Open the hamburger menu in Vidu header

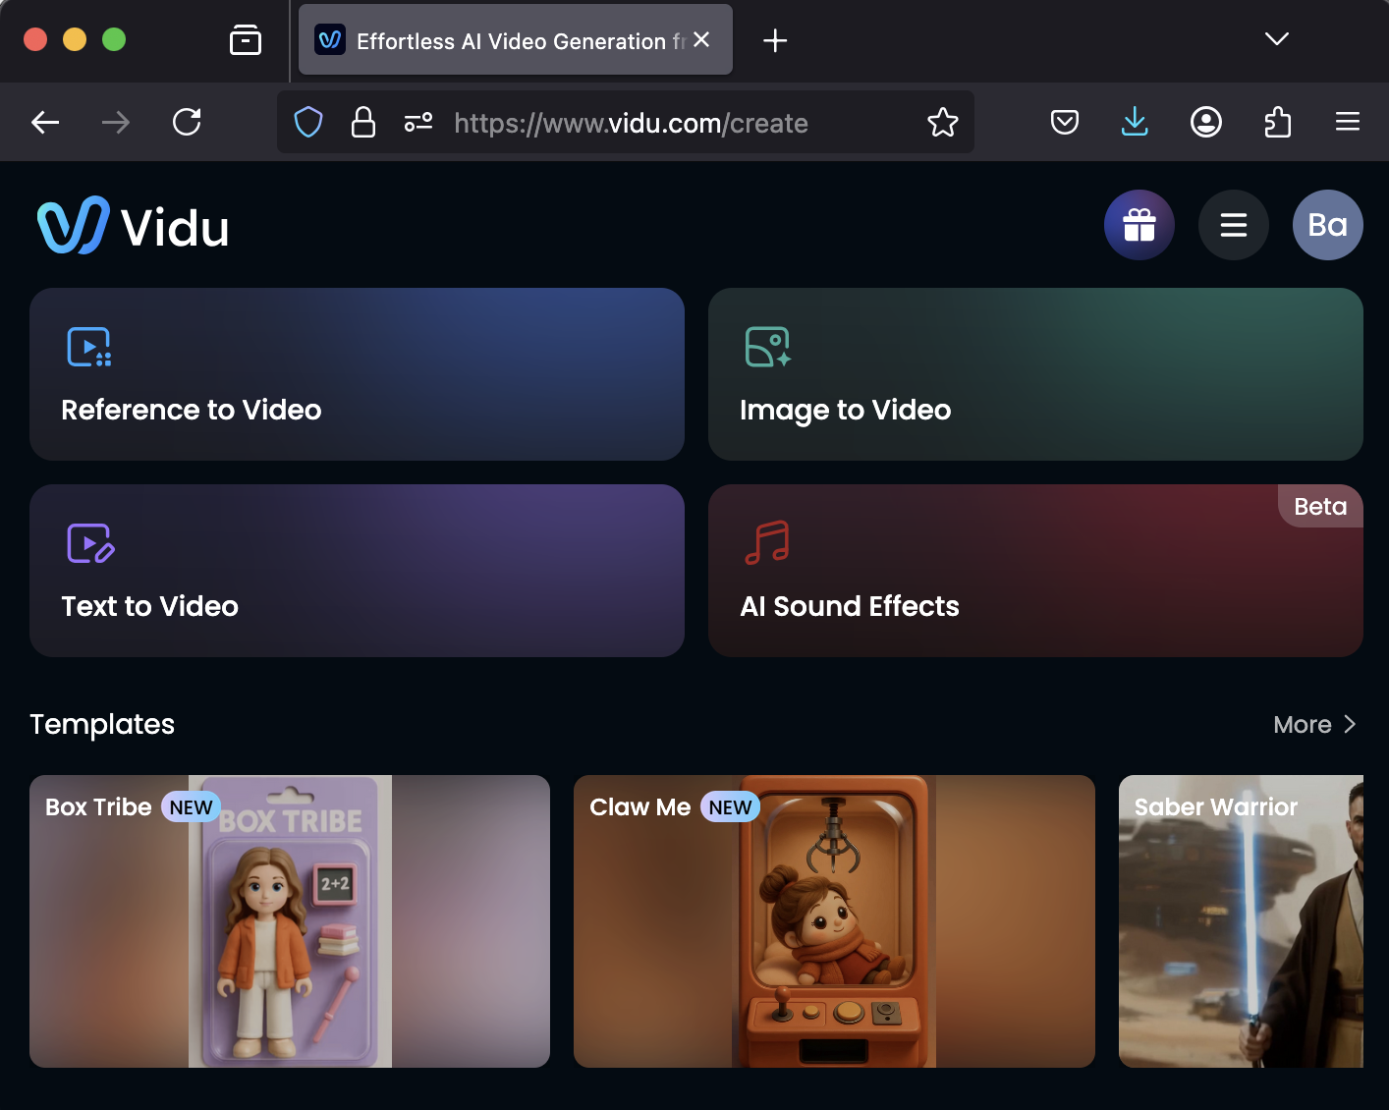(x=1234, y=225)
